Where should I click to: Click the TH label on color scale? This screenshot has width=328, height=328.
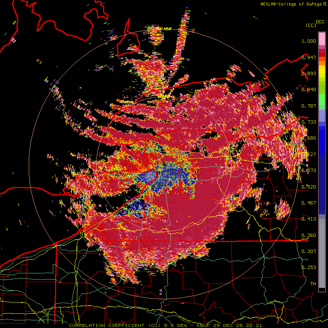313,284
